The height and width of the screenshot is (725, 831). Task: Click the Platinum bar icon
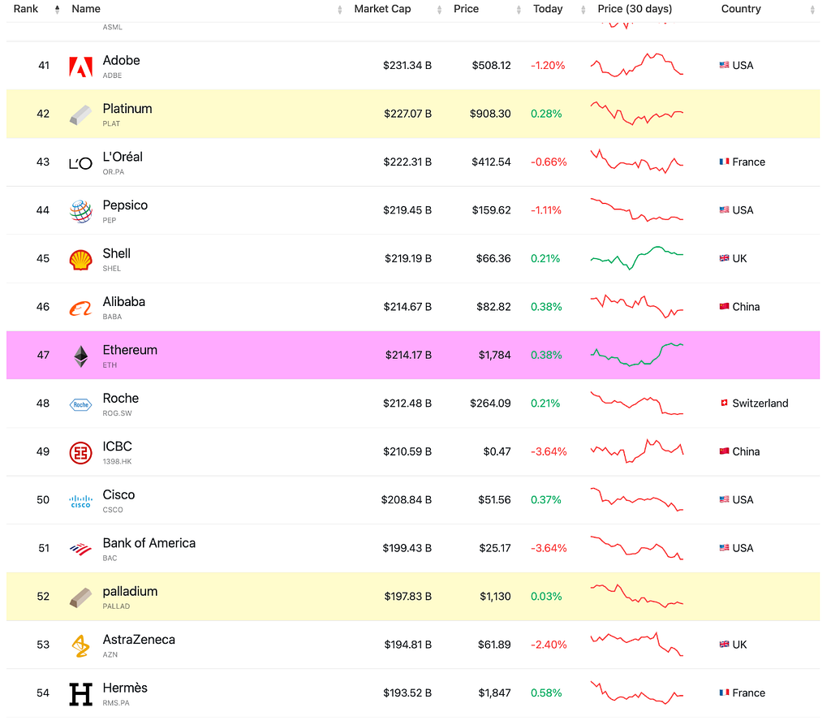click(x=80, y=114)
